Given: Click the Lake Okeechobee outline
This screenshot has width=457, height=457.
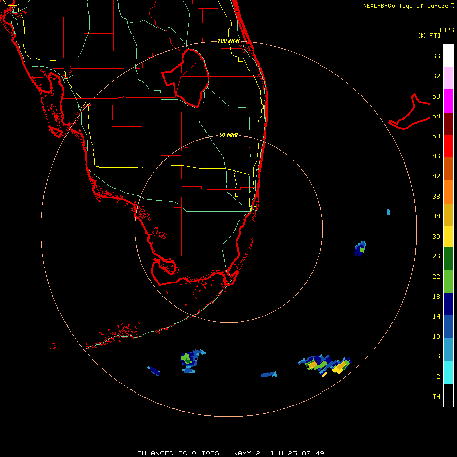Looking at the screenshot, I should pos(186,78).
